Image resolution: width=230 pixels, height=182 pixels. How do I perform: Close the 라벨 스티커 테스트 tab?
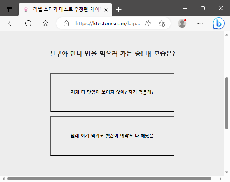pyautogui.click(x=106, y=10)
